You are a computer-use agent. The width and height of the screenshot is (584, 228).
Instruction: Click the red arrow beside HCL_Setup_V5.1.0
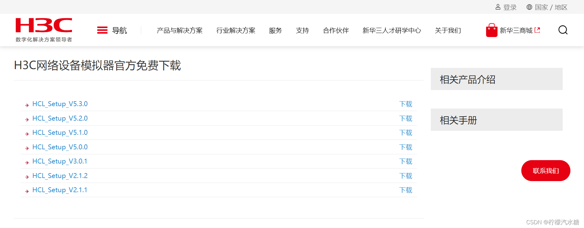27,134
